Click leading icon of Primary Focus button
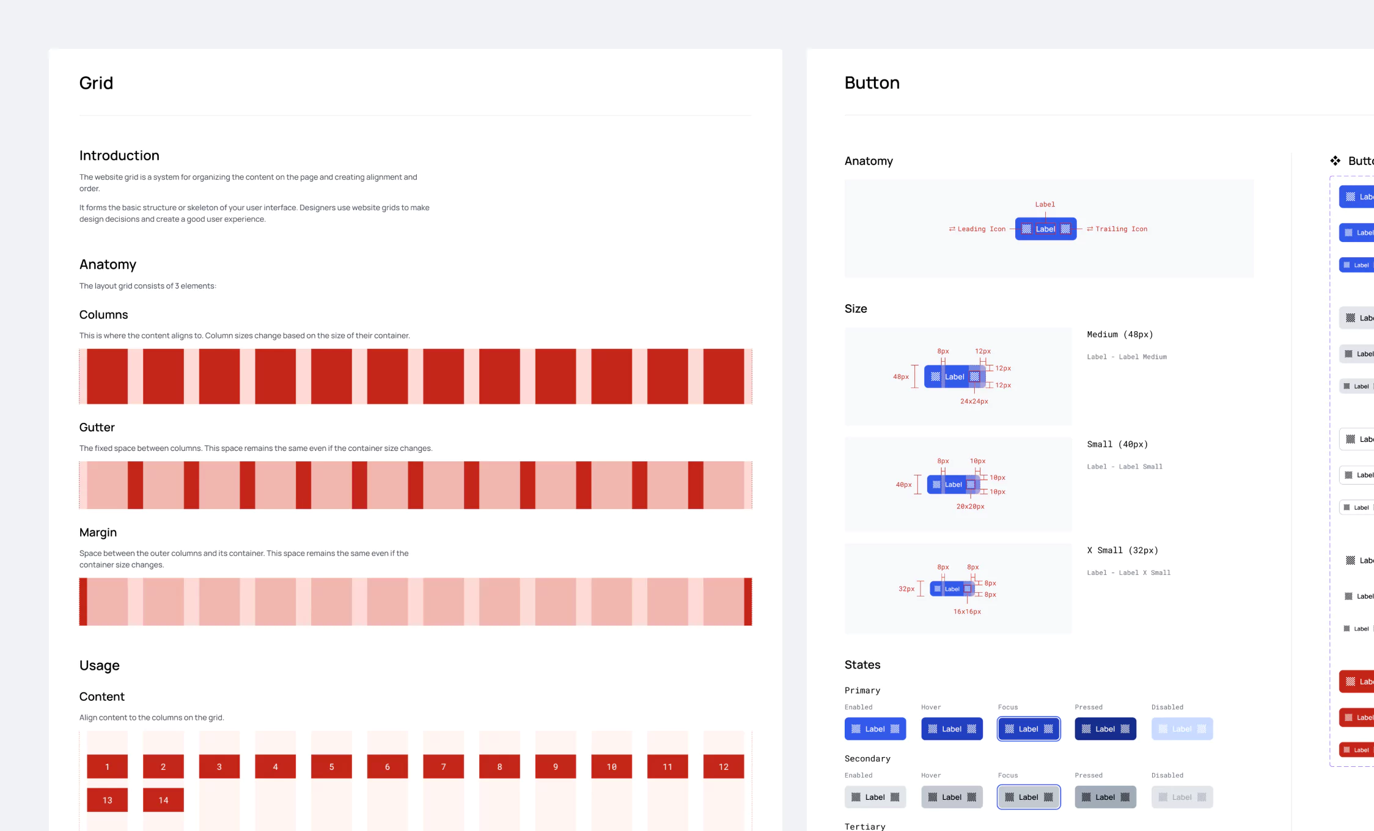The image size is (1374, 831). click(1009, 729)
